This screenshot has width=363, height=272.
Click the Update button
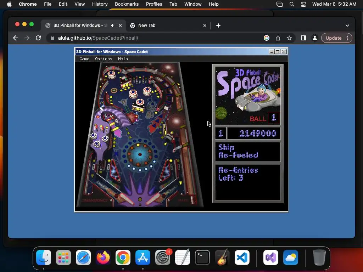pos(333,38)
